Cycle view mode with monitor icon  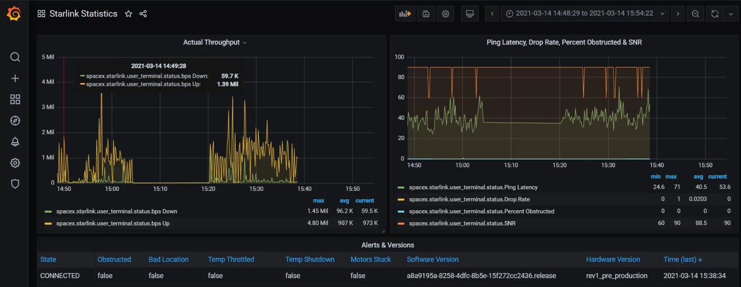[470, 14]
